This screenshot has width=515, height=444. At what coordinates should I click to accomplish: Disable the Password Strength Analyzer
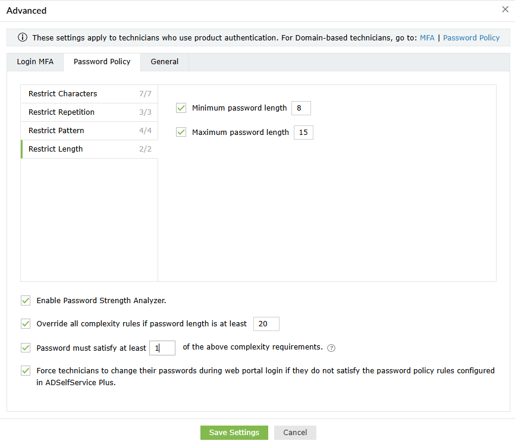pos(26,300)
